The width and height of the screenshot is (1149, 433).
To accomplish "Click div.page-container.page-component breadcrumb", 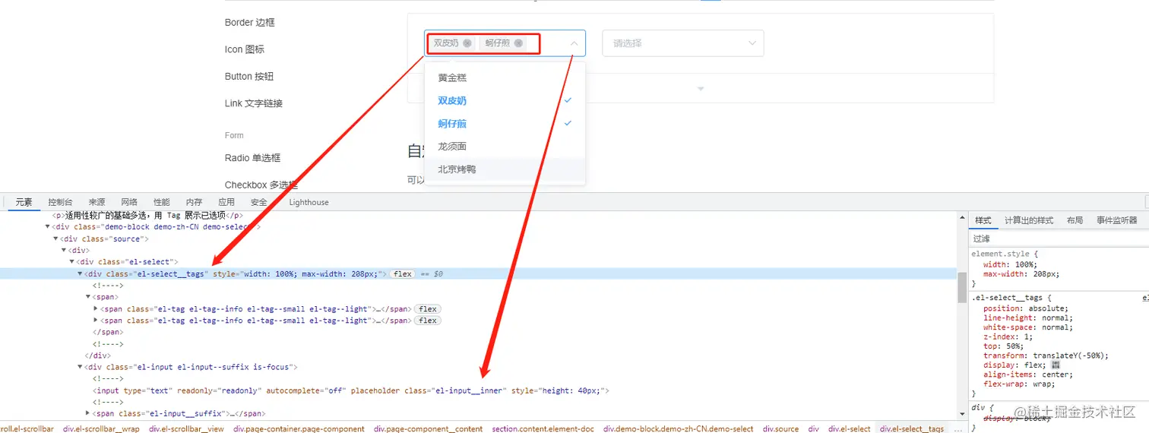I will [x=299, y=428].
